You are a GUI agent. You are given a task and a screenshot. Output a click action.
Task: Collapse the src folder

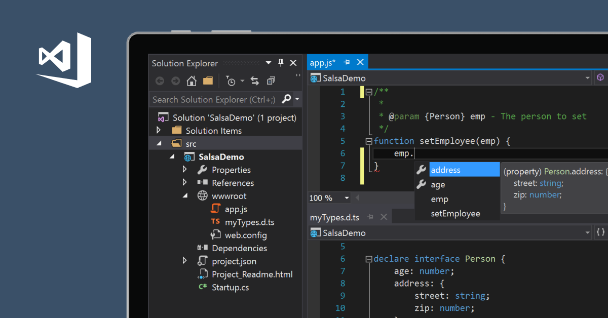pyautogui.click(x=159, y=143)
